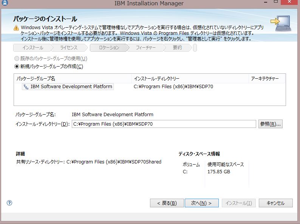Go to the ライセンス wizard step
Image resolution: width=300 pixels, height=224 pixels.
pos(69,48)
